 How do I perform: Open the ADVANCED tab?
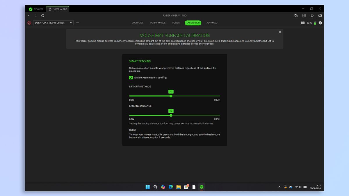point(212,23)
